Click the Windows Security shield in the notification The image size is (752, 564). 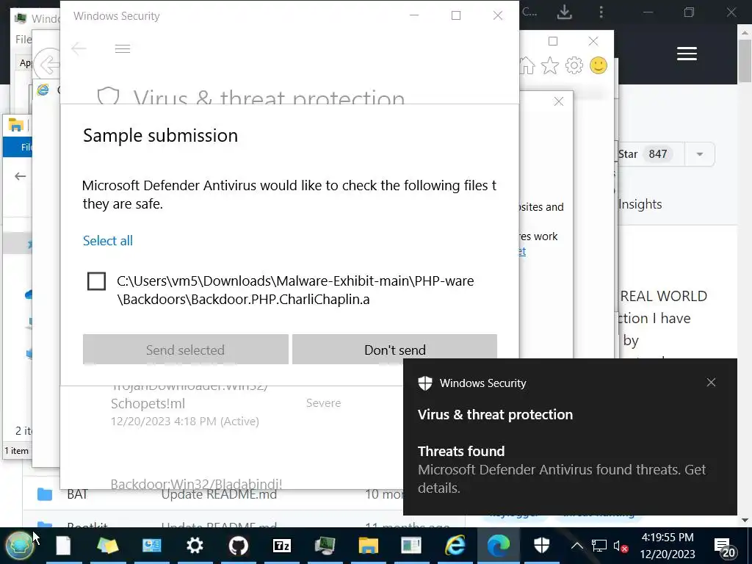[x=425, y=383]
